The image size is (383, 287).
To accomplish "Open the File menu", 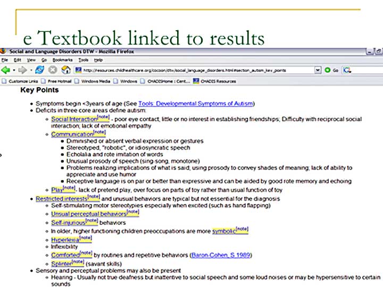I will point(5,60).
